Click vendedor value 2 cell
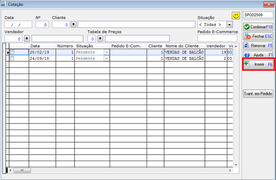 216,58
